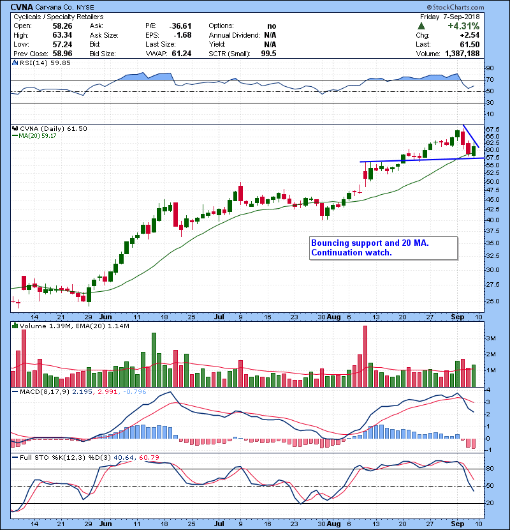Click the MACD(8,17,9) legend line marker
Image resolution: width=510 pixels, height=530 pixels.
coord(15,392)
